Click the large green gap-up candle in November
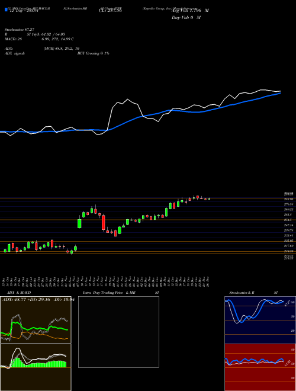 click(x=79, y=223)
